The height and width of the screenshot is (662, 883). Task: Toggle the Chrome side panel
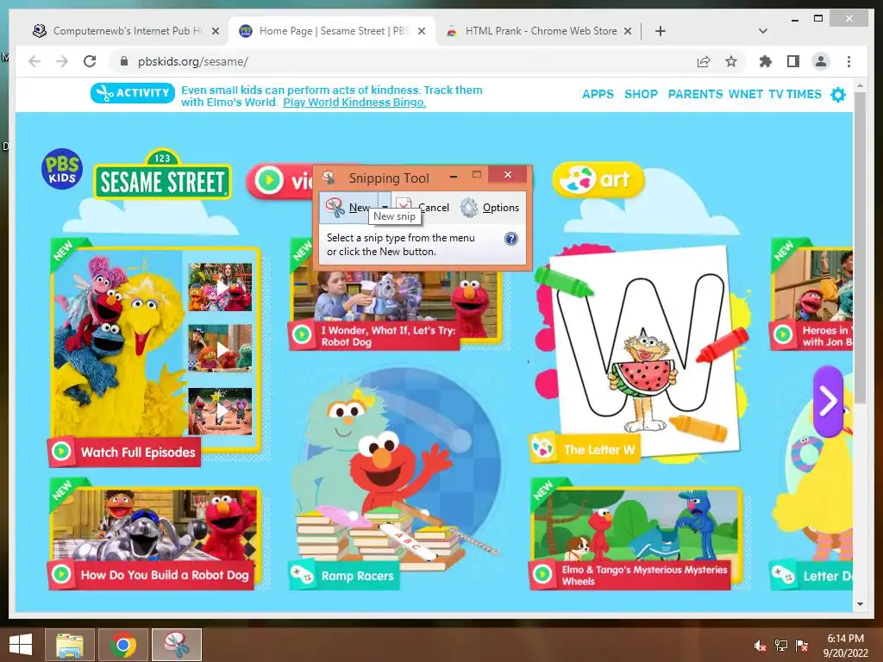793,61
